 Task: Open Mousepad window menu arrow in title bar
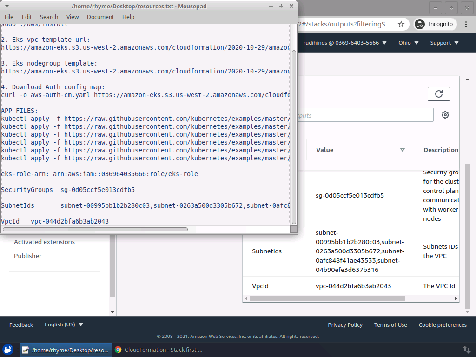[7, 6]
